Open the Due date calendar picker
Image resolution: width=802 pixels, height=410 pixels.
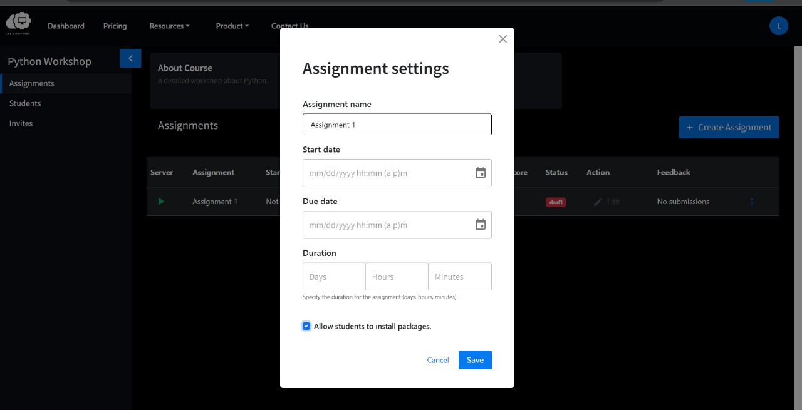tap(481, 225)
